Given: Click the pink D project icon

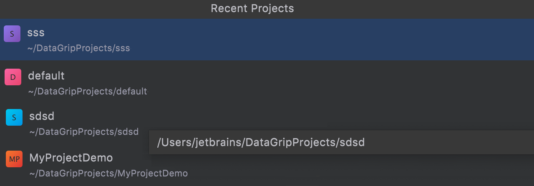Looking at the screenshot, I should click(13, 77).
